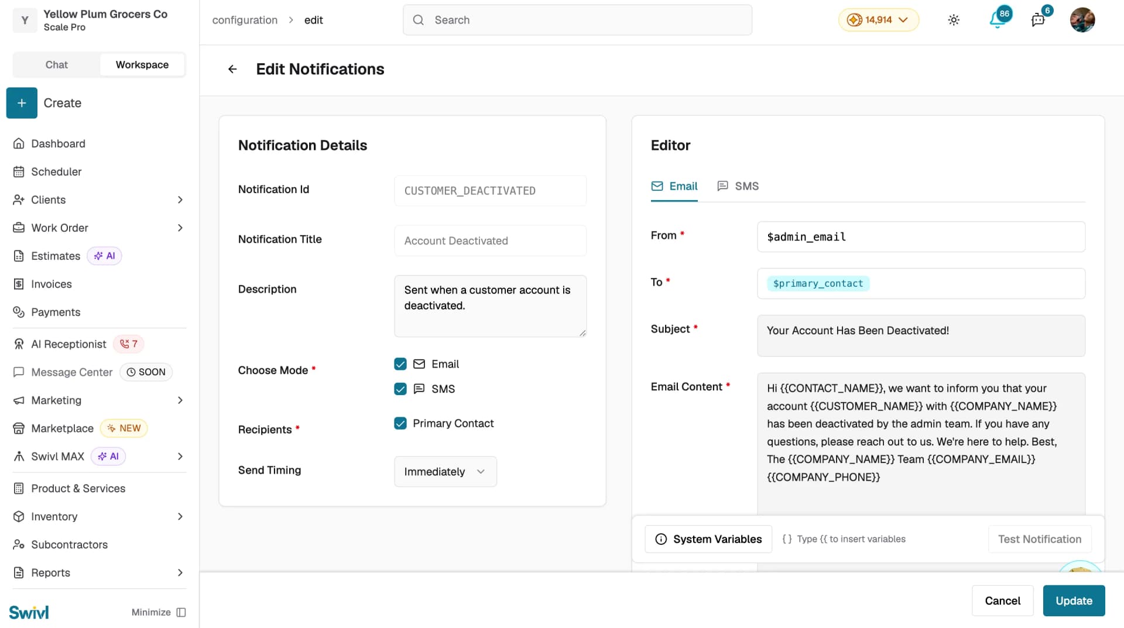
Task: Click the call count badge 7
Action: coord(128,344)
